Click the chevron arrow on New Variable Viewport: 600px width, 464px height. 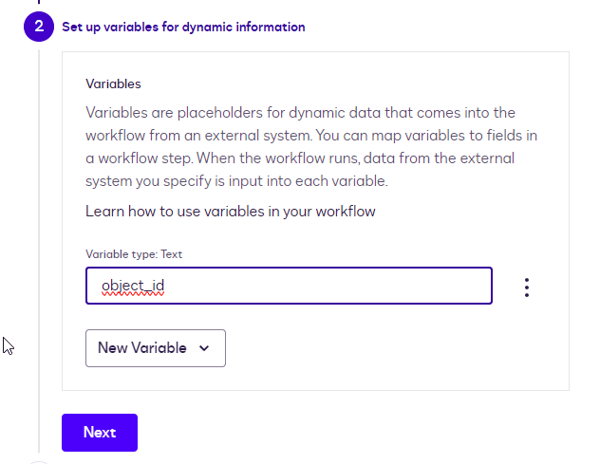point(204,348)
